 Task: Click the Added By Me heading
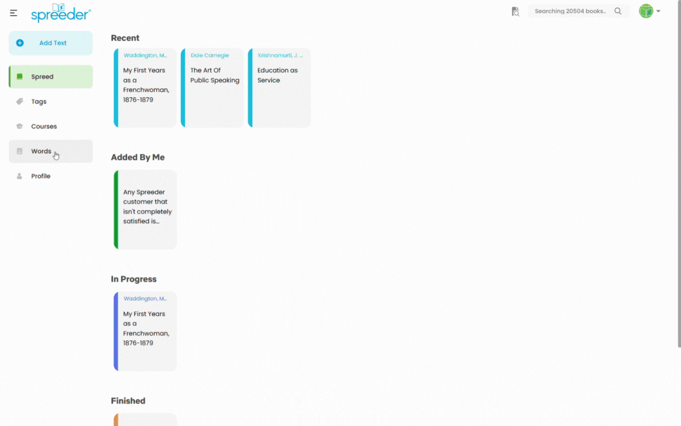(x=138, y=157)
